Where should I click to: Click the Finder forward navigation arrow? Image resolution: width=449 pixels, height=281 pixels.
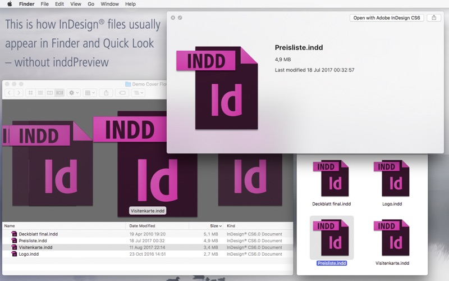19,93
